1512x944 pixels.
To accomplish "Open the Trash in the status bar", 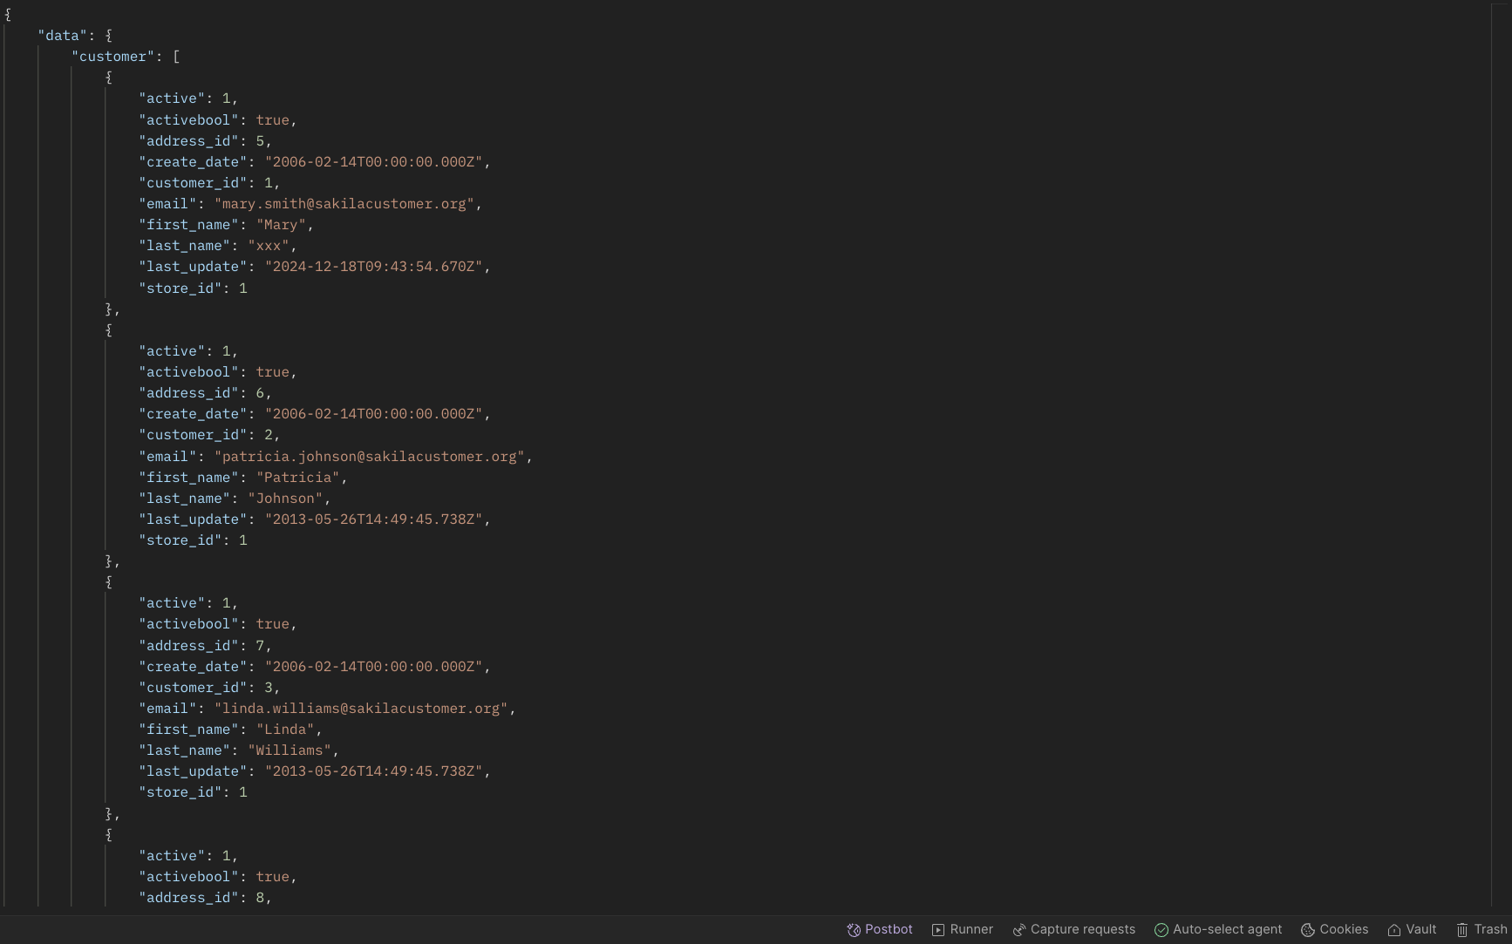I will pos(1481,929).
